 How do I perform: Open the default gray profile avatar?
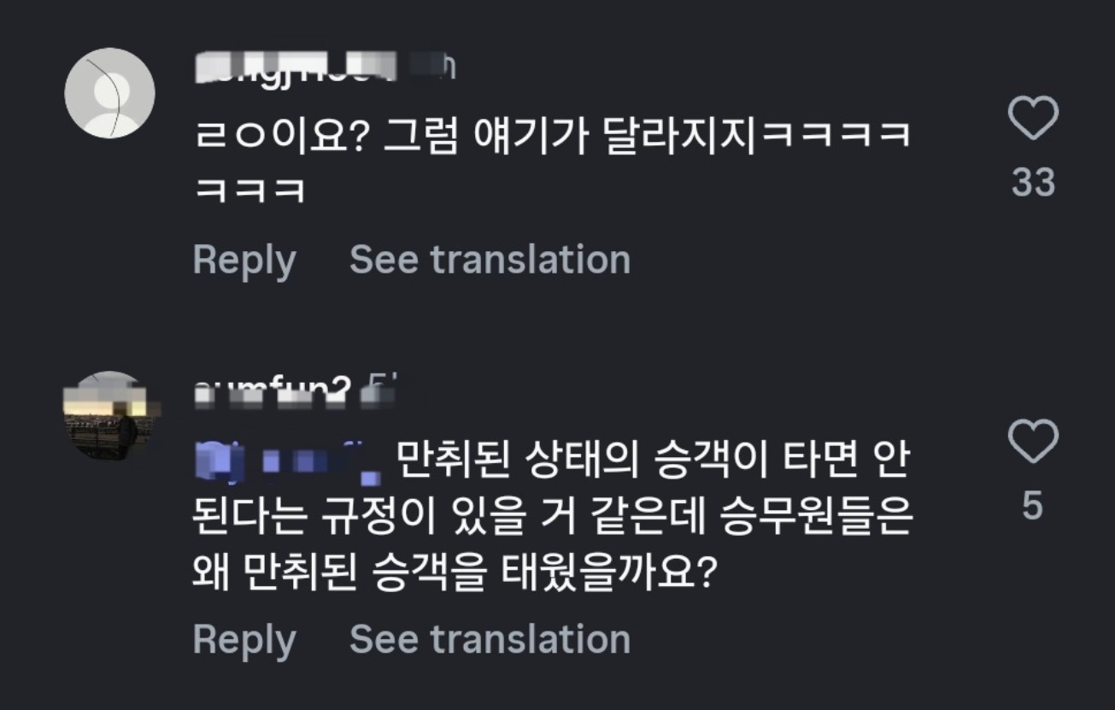pyautogui.click(x=109, y=93)
